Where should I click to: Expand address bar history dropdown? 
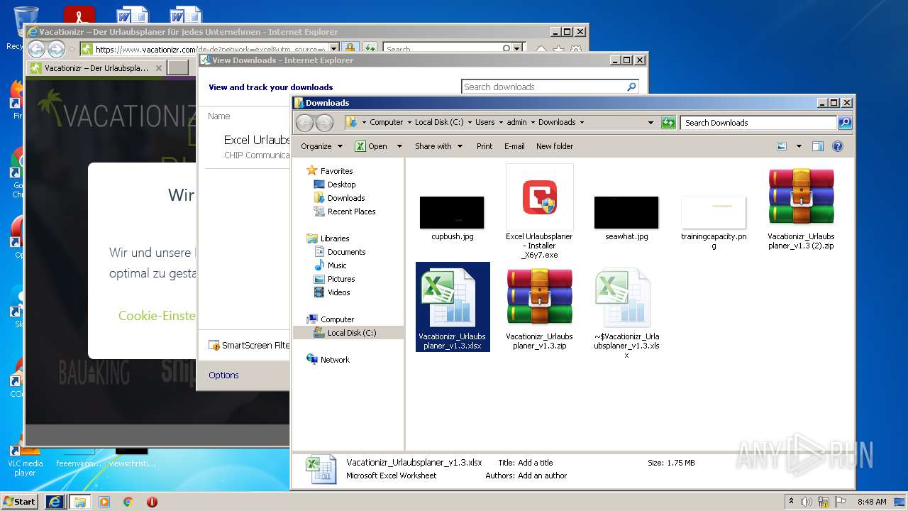point(650,123)
